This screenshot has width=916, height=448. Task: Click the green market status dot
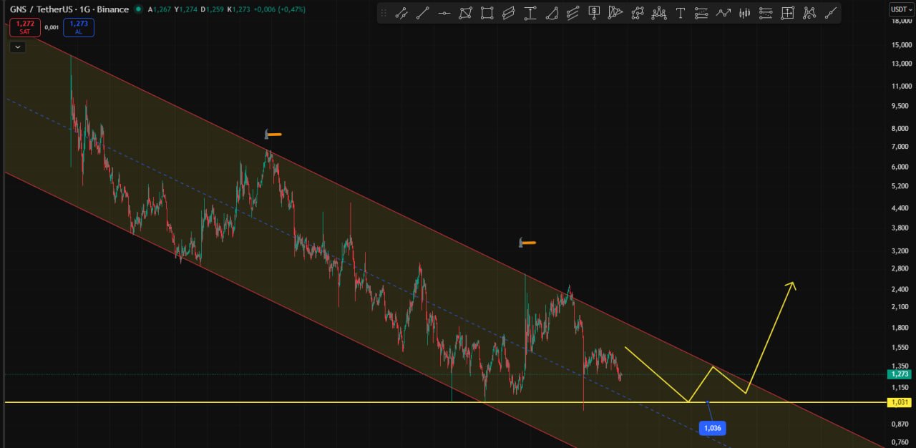(x=138, y=9)
